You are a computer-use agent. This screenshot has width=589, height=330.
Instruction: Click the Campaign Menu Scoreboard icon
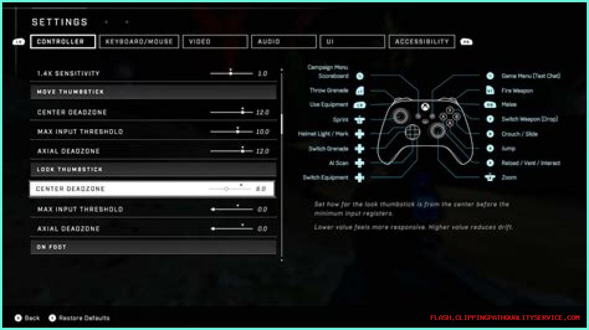[360, 76]
